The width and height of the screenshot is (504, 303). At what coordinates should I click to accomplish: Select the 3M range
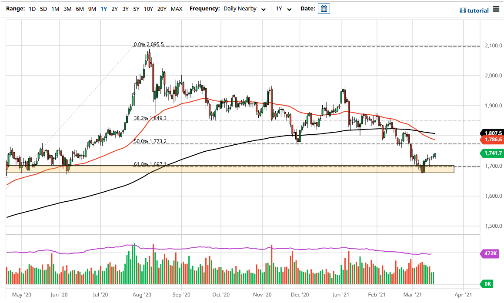tap(67, 9)
